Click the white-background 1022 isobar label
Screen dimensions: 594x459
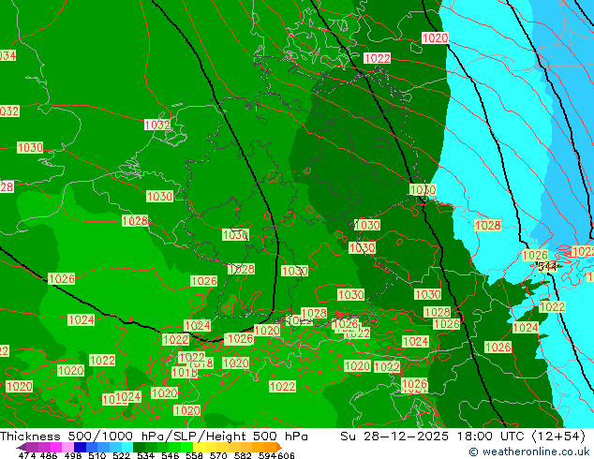pos(377,58)
